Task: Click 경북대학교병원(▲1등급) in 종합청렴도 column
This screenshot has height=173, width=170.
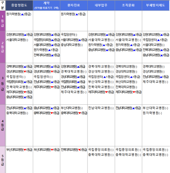Action: pyautogui.click(x=19, y=67)
